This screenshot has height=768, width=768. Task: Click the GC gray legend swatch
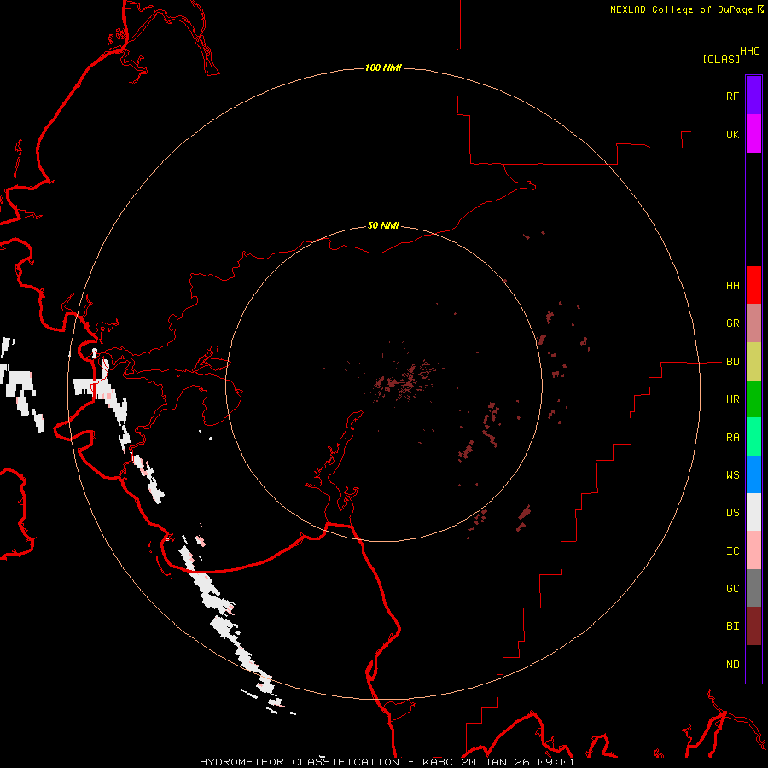point(753,588)
